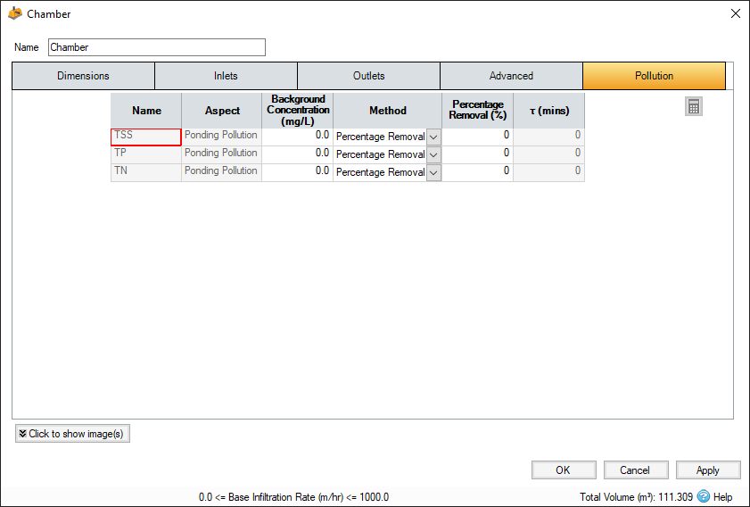Expand Click to show image(s)
Screen dimensions: 750x507
coord(72,433)
